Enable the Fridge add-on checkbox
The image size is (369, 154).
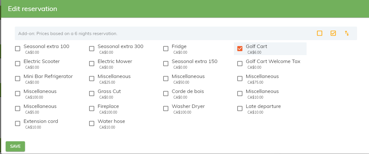pyautogui.click(x=166, y=49)
